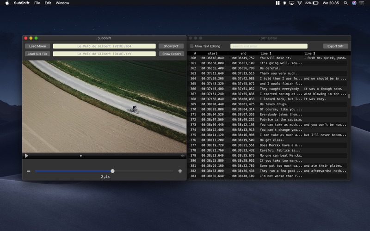Click the mute speaker icon in player
Image resolution: width=370 pixels, height=231 pixels.
coord(183,156)
